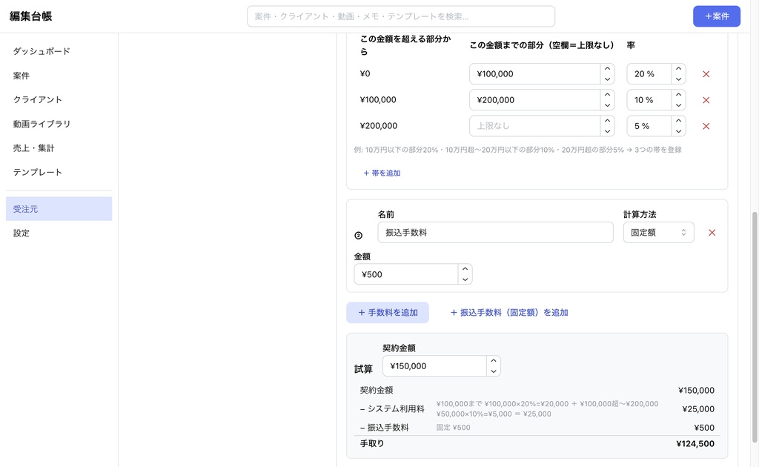Decrease the ¥200,000 upper limit stepper
759x467 pixels.
coord(607,105)
